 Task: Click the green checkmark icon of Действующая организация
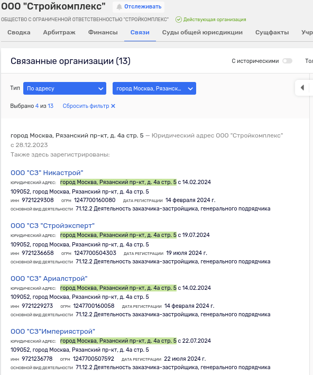[x=178, y=20]
